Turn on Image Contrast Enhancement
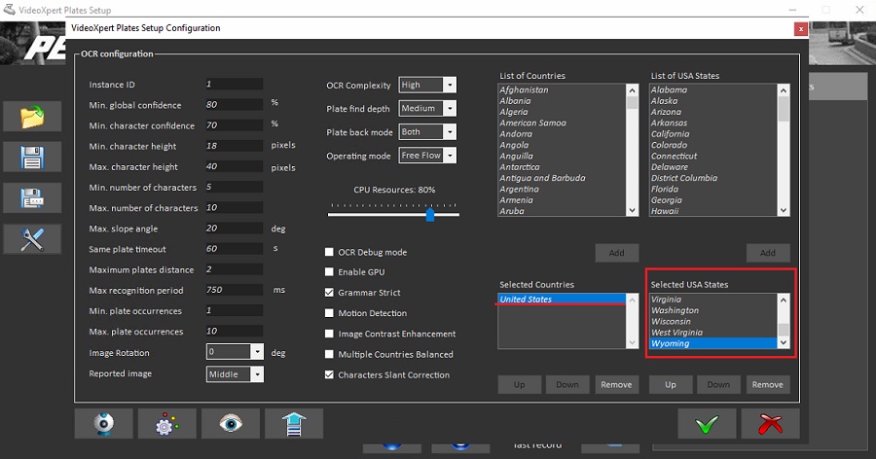 [x=330, y=334]
